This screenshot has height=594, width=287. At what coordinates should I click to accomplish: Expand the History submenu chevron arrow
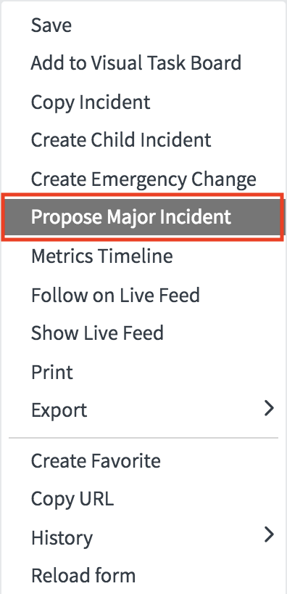click(269, 534)
